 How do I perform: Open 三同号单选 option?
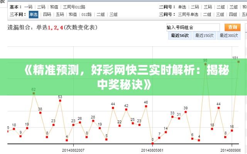tap(188, 15)
